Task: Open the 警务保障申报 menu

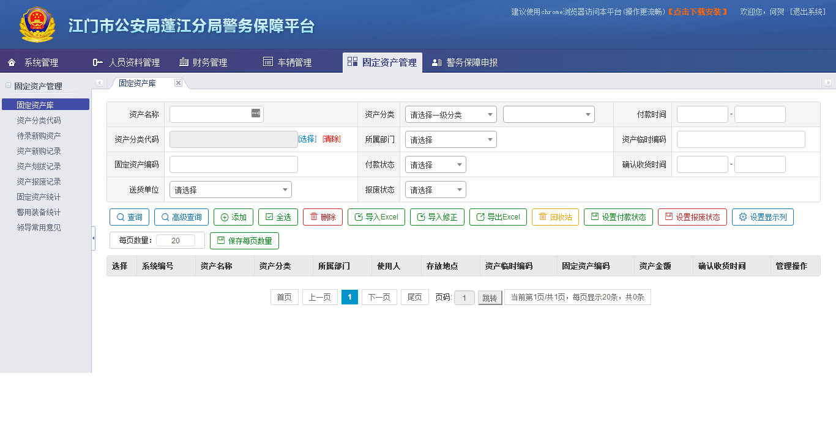Action: (472, 62)
